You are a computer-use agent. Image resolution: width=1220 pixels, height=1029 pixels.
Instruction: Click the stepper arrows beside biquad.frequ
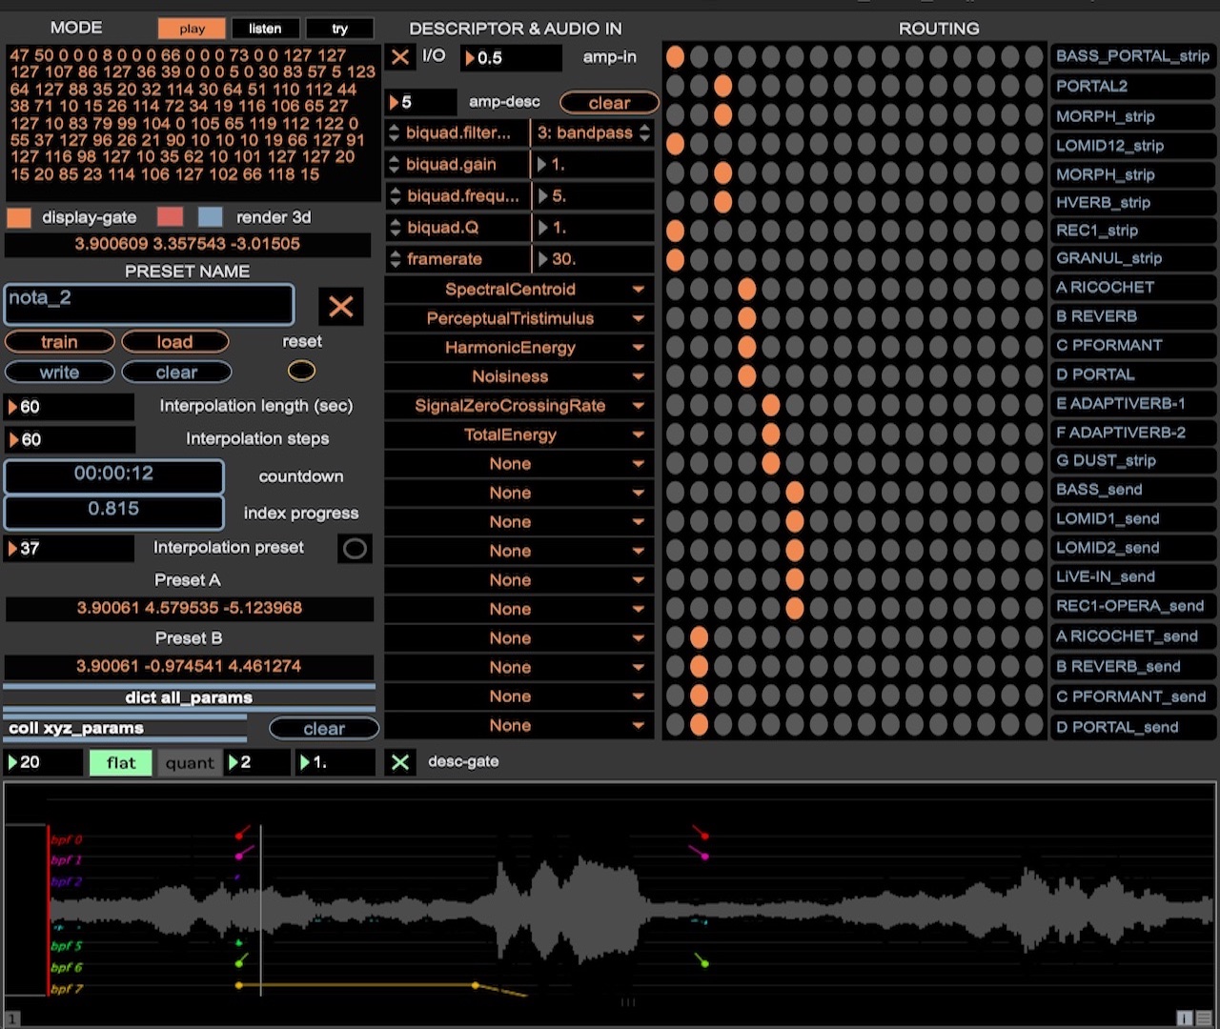[x=394, y=195]
